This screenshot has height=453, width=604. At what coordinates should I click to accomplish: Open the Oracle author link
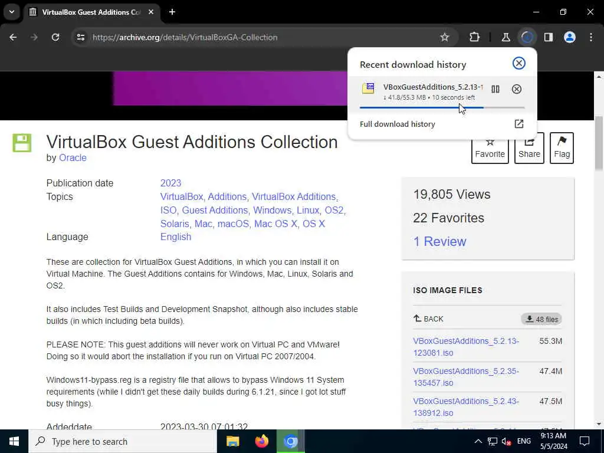(x=73, y=158)
